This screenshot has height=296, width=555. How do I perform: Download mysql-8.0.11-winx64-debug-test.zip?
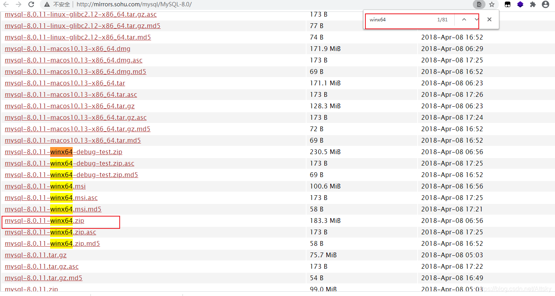64,152
